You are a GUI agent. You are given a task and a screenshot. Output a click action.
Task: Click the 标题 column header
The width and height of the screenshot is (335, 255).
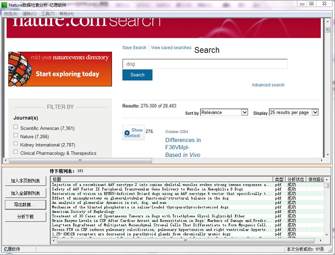[162, 179]
